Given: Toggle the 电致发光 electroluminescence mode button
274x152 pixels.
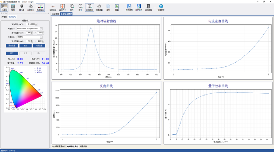Looking at the screenshot, I should click(x=40, y=7).
